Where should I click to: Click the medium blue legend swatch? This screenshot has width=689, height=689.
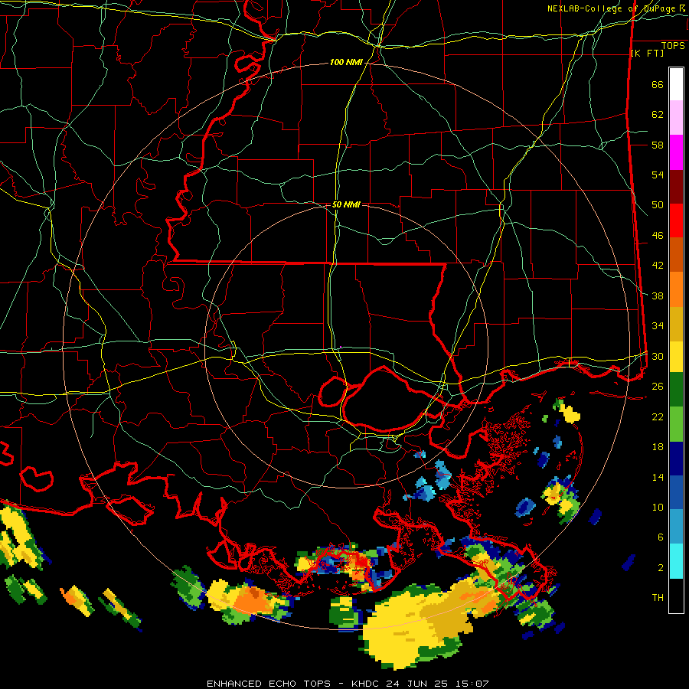676,492
